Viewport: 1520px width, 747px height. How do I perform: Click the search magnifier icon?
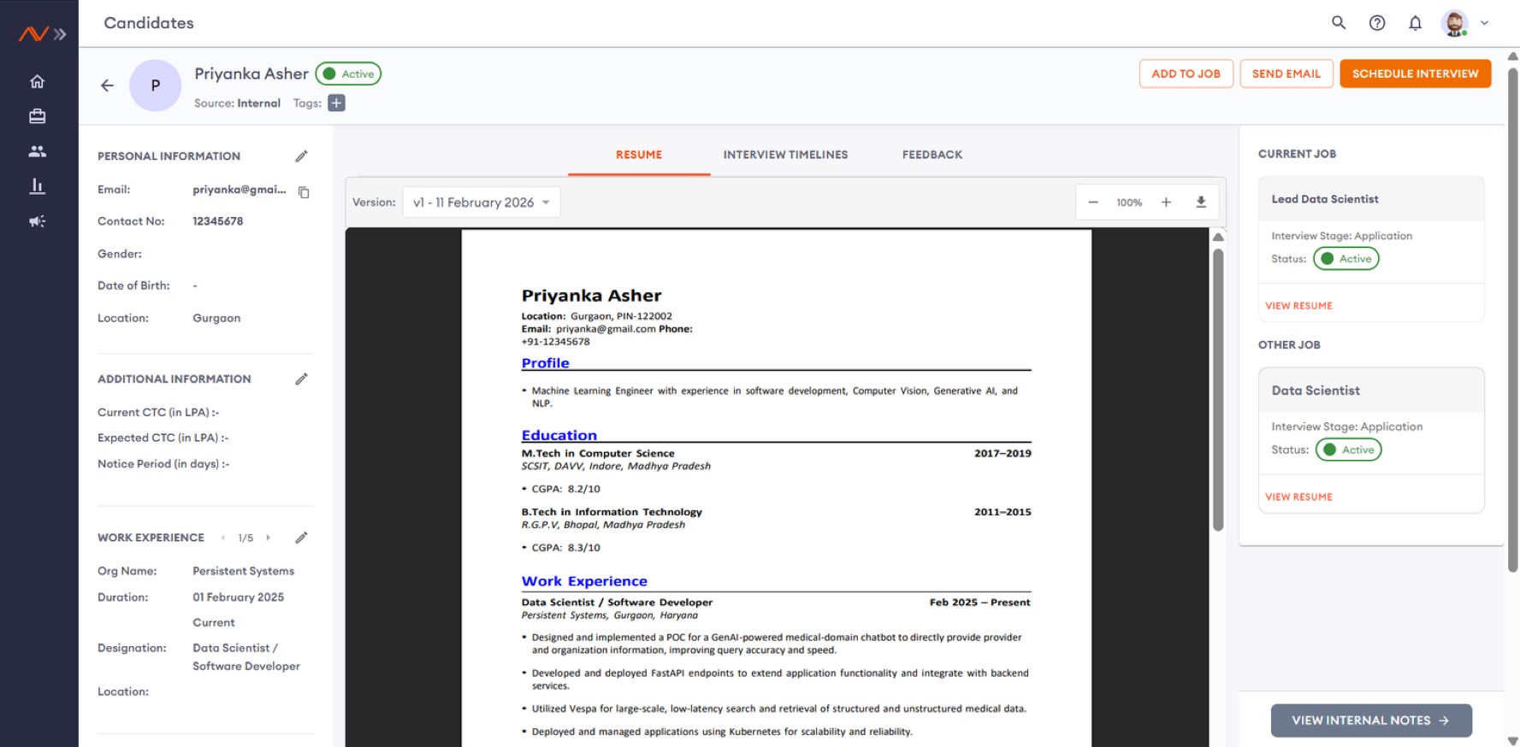coord(1339,23)
